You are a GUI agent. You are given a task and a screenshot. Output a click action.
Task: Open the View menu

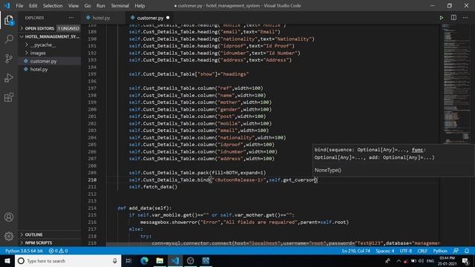point(73,6)
